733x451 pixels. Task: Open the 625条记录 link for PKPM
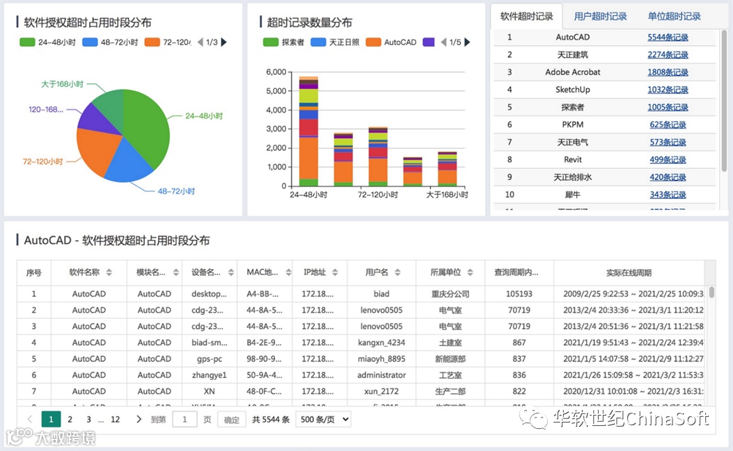[x=668, y=124]
